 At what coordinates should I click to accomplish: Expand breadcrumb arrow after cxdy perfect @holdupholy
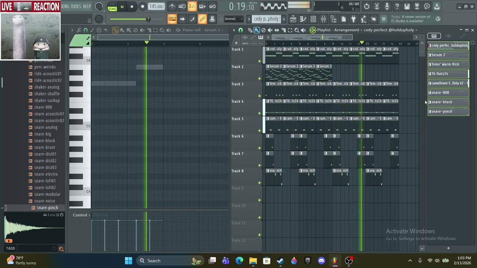click(417, 30)
